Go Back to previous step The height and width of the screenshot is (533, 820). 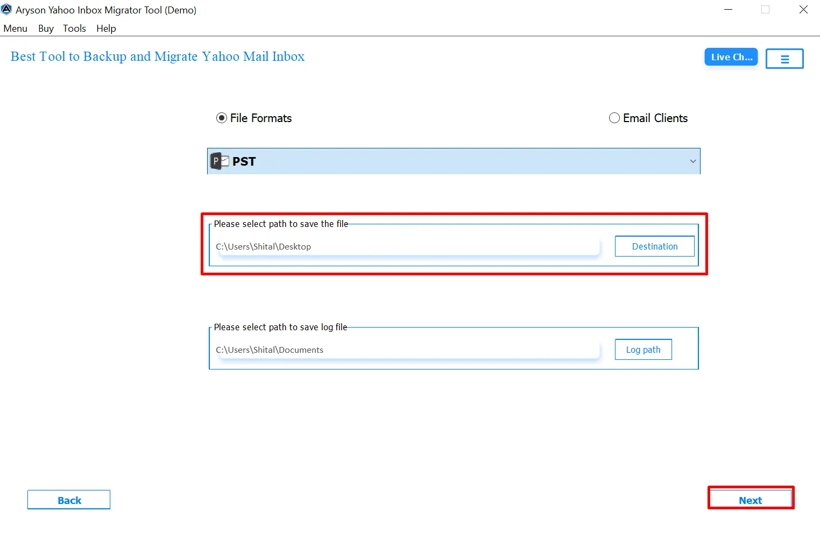(69, 500)
